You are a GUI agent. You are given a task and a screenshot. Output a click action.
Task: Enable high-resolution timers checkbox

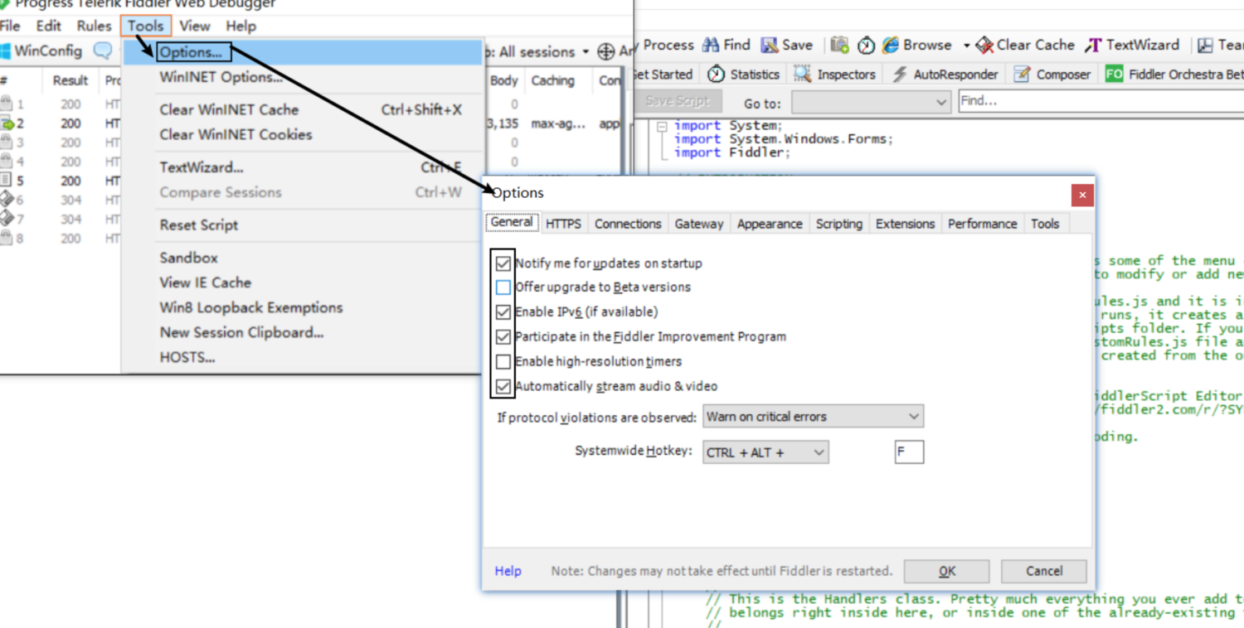click(x=503, y=362)
